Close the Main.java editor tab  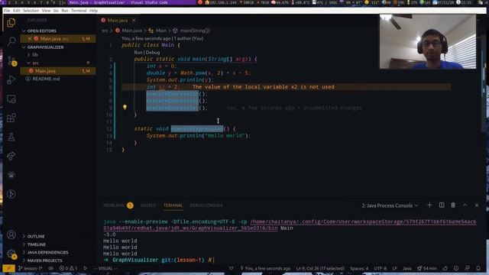pos(134,21)
